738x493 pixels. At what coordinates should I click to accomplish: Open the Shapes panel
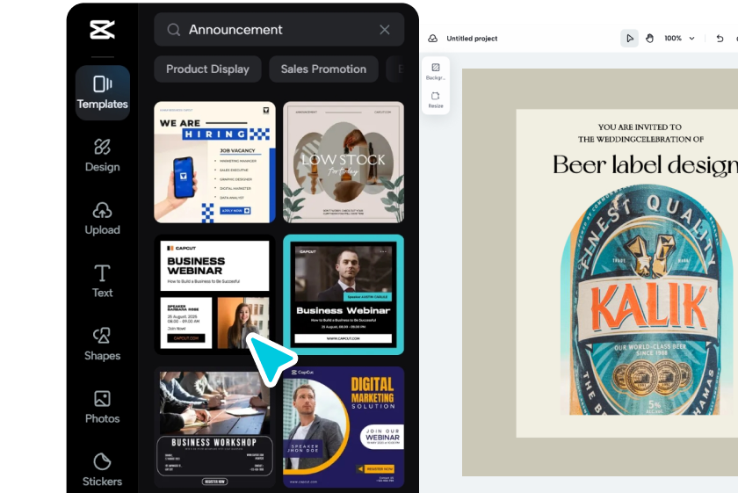pos(102,344)
